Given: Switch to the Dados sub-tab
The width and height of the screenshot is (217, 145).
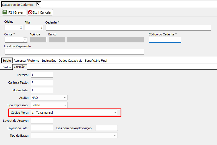Looking at the screenshot, I should click(x=7, y=67).
